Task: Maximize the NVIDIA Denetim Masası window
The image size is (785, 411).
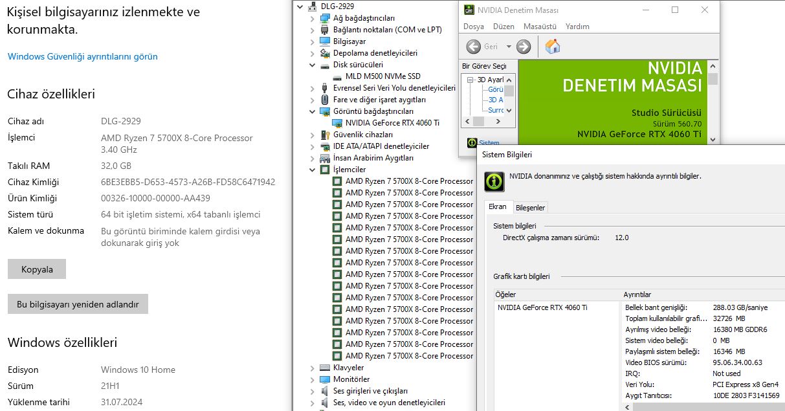Action: (x=675, y=10)
